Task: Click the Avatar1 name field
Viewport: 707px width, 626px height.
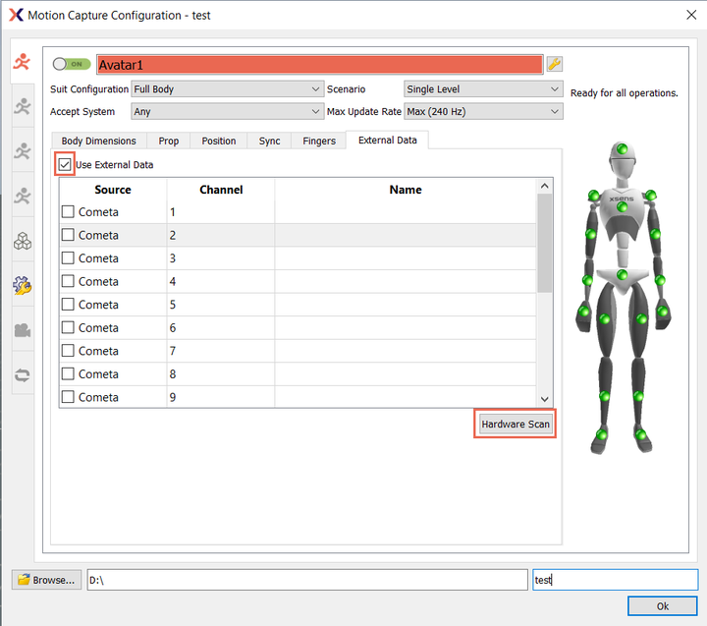Action: [x=320, y=65]
